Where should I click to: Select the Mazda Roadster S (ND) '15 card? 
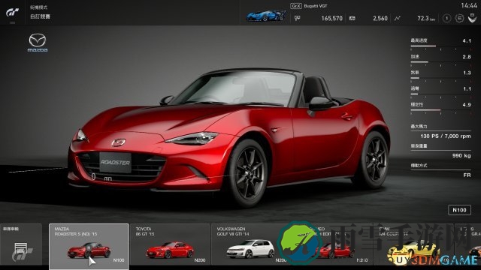click(x=89, y=246)
